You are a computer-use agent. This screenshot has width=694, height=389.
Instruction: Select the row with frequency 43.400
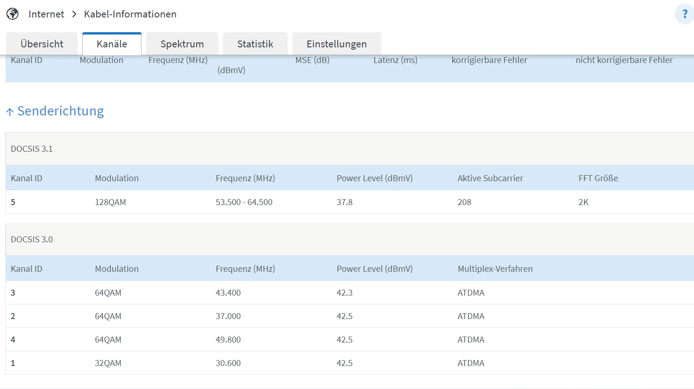228,293
